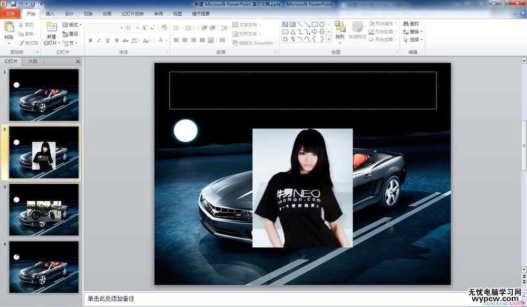Switch to the 插入 ribbon tab
This screenshot has width=527, height=307.
pyautogui.click(x=50, y=14)
